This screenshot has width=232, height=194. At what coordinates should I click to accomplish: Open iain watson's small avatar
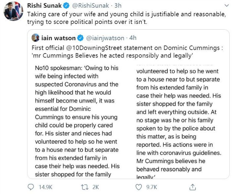36,38
